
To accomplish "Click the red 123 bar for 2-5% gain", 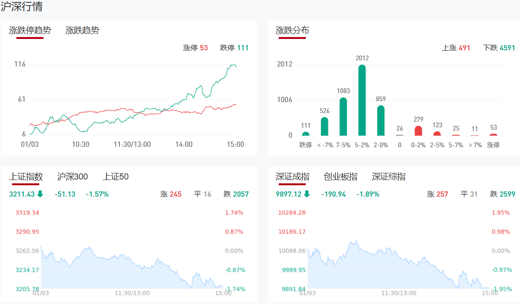I will (x=437, y=133).
